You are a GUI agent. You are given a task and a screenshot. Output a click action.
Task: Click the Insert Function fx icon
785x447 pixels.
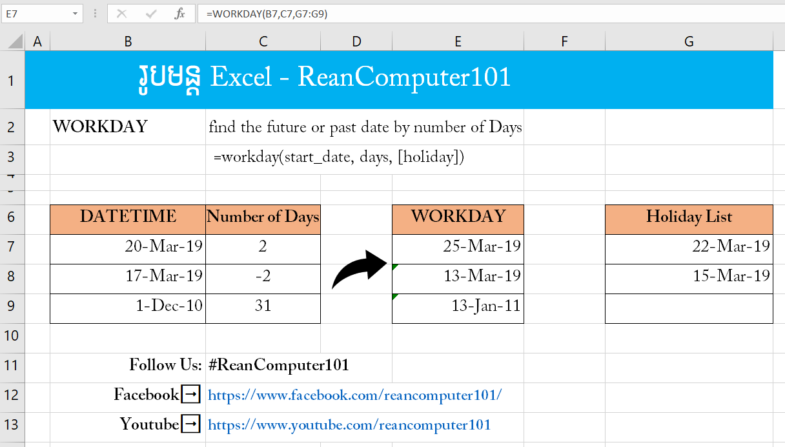pos(181,14)
